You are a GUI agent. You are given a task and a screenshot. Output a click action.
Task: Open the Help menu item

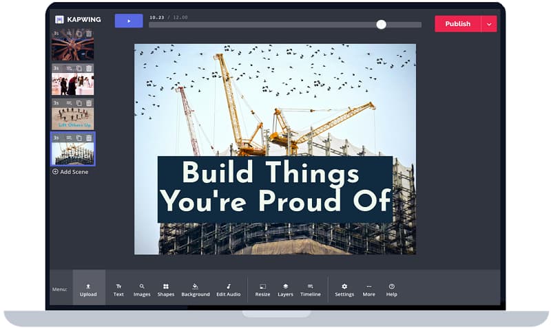pyautogui.click(x=391, y=290)
